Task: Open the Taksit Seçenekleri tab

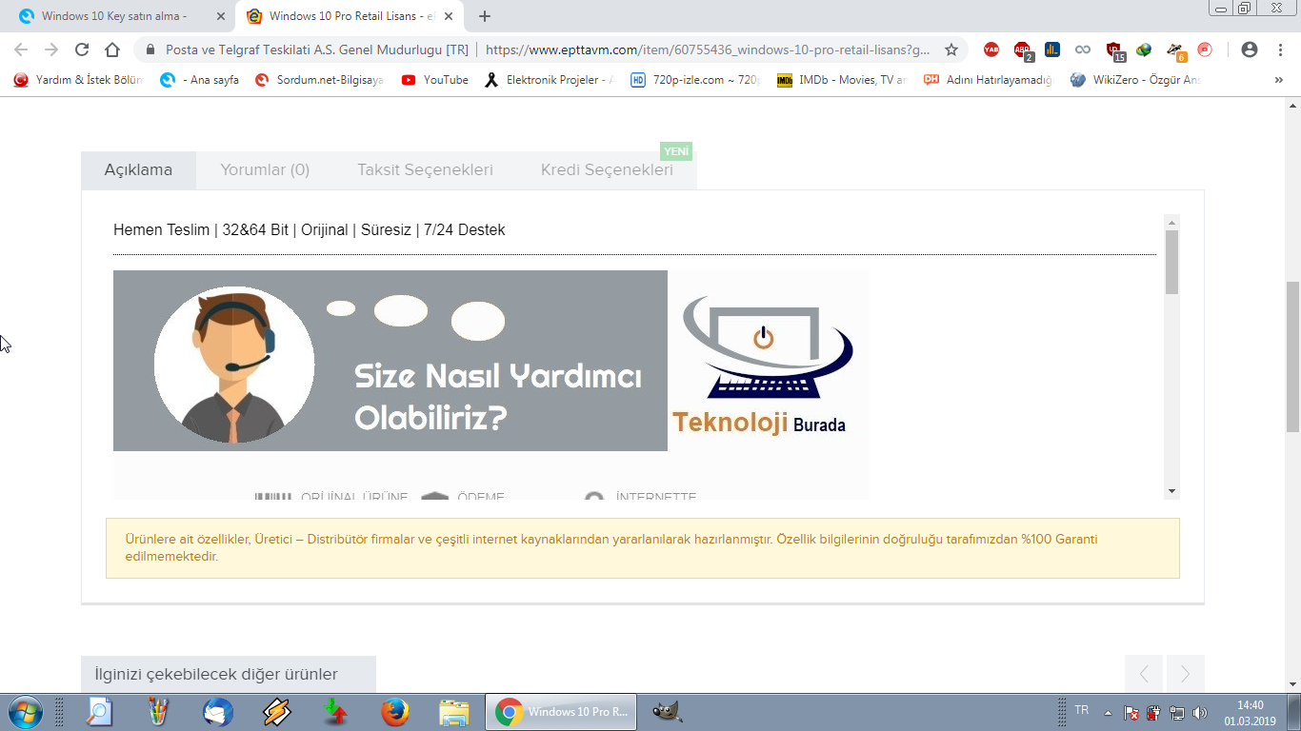Action: 425,170
